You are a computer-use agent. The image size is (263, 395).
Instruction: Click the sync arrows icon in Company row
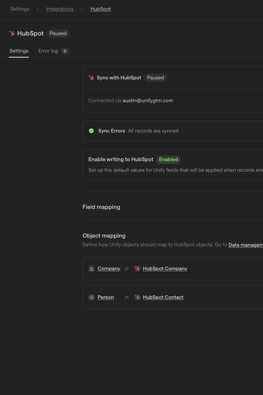coord(127,269)
